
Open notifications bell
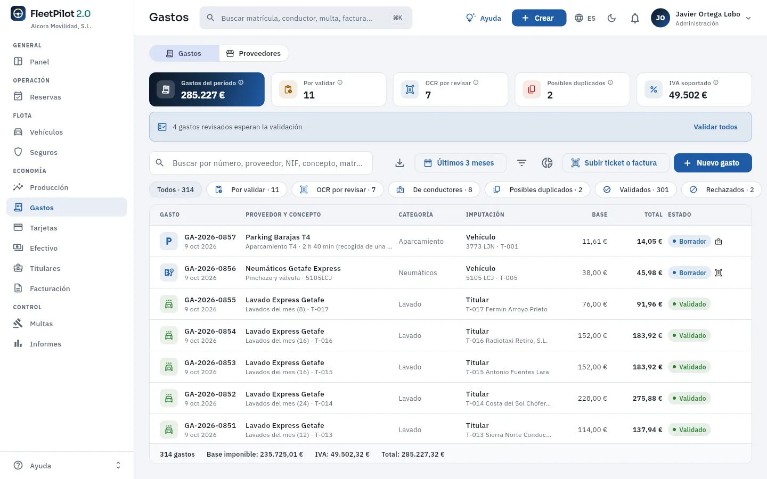635,18
